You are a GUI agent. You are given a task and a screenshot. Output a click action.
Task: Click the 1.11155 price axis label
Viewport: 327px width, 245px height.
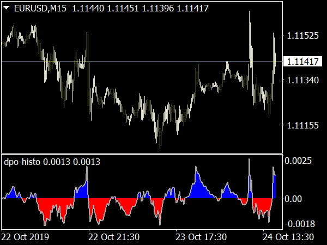coord(302,126)
